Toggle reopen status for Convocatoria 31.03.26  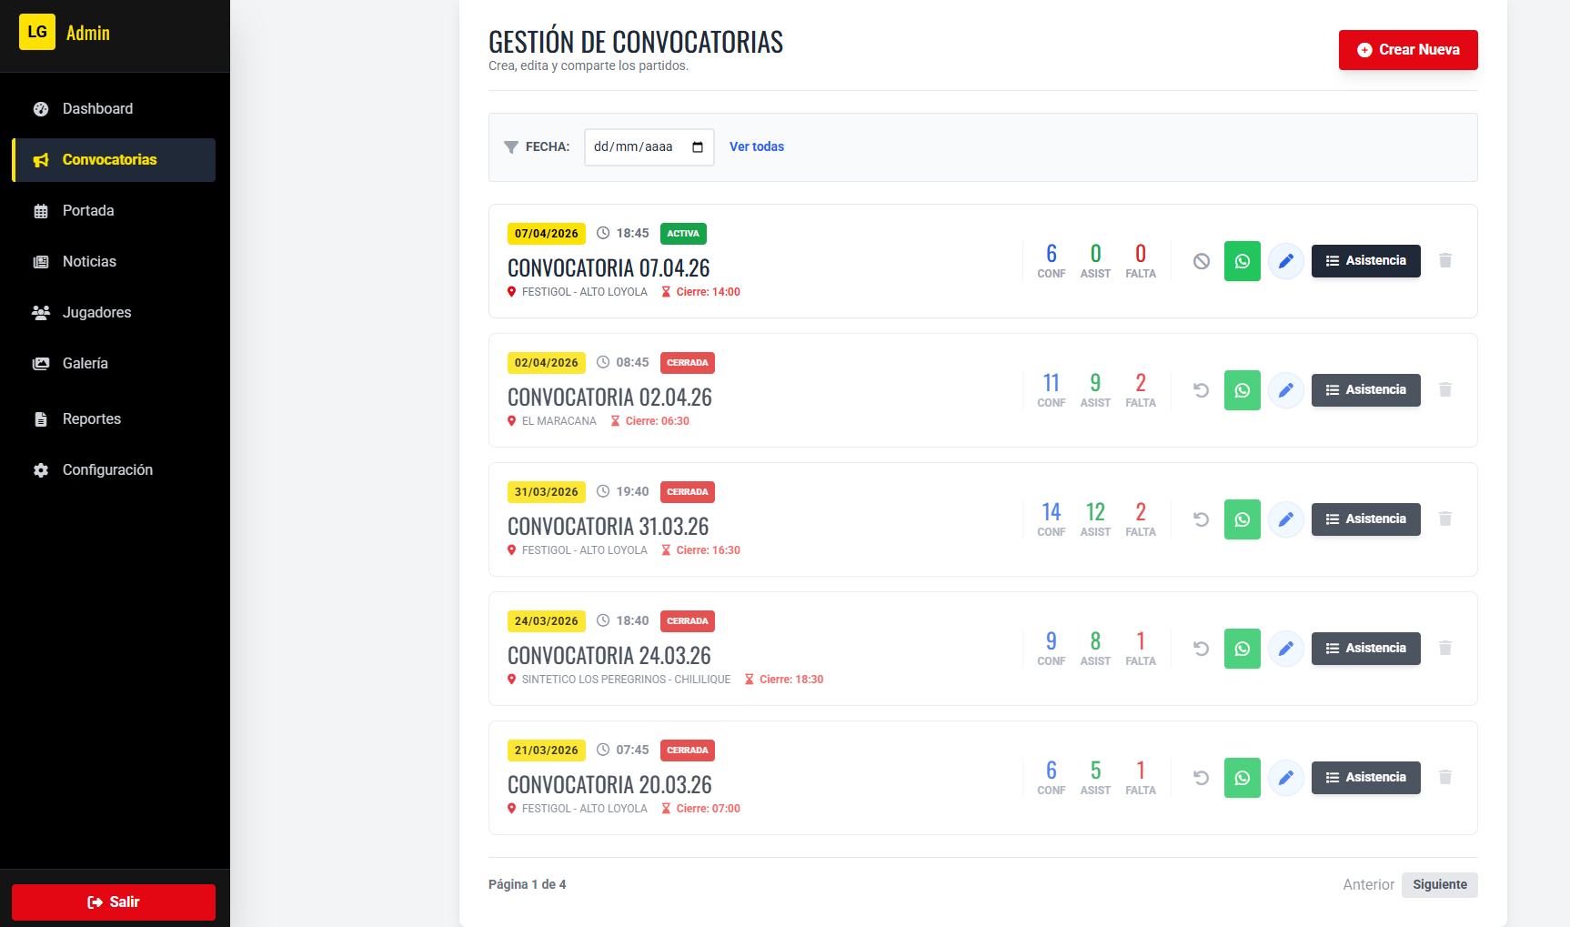(x=1201, y=519)
